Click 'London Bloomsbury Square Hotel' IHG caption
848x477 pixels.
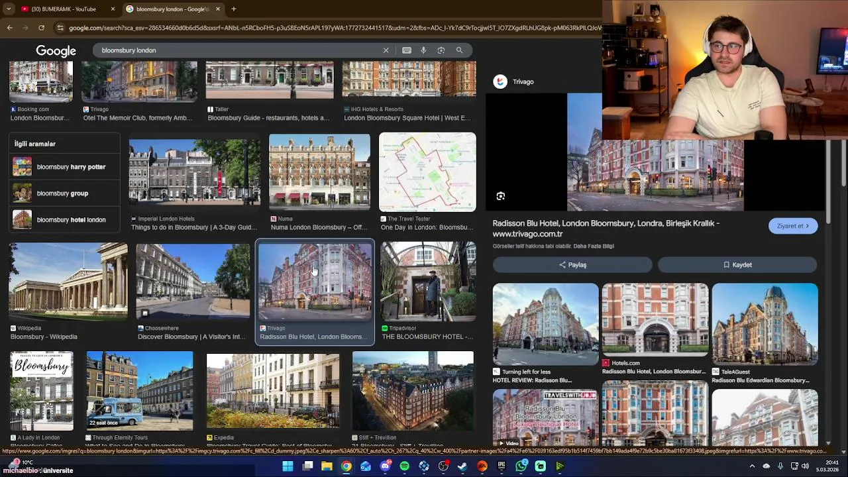click(x=407, y=118)
